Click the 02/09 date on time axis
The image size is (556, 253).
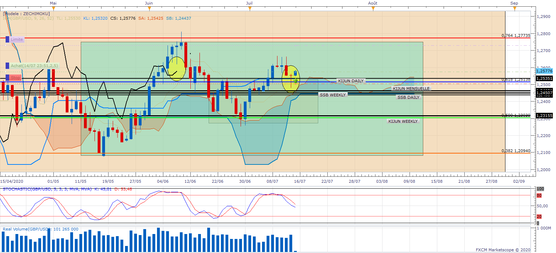519,181
